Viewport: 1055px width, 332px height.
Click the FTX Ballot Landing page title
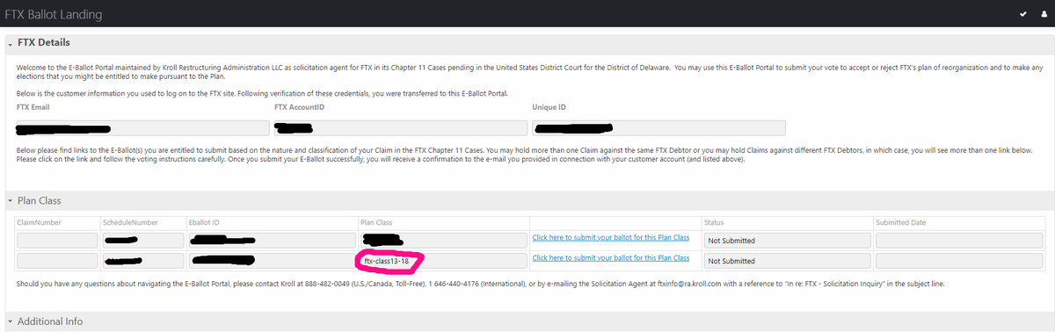click(x=53, y=15)
